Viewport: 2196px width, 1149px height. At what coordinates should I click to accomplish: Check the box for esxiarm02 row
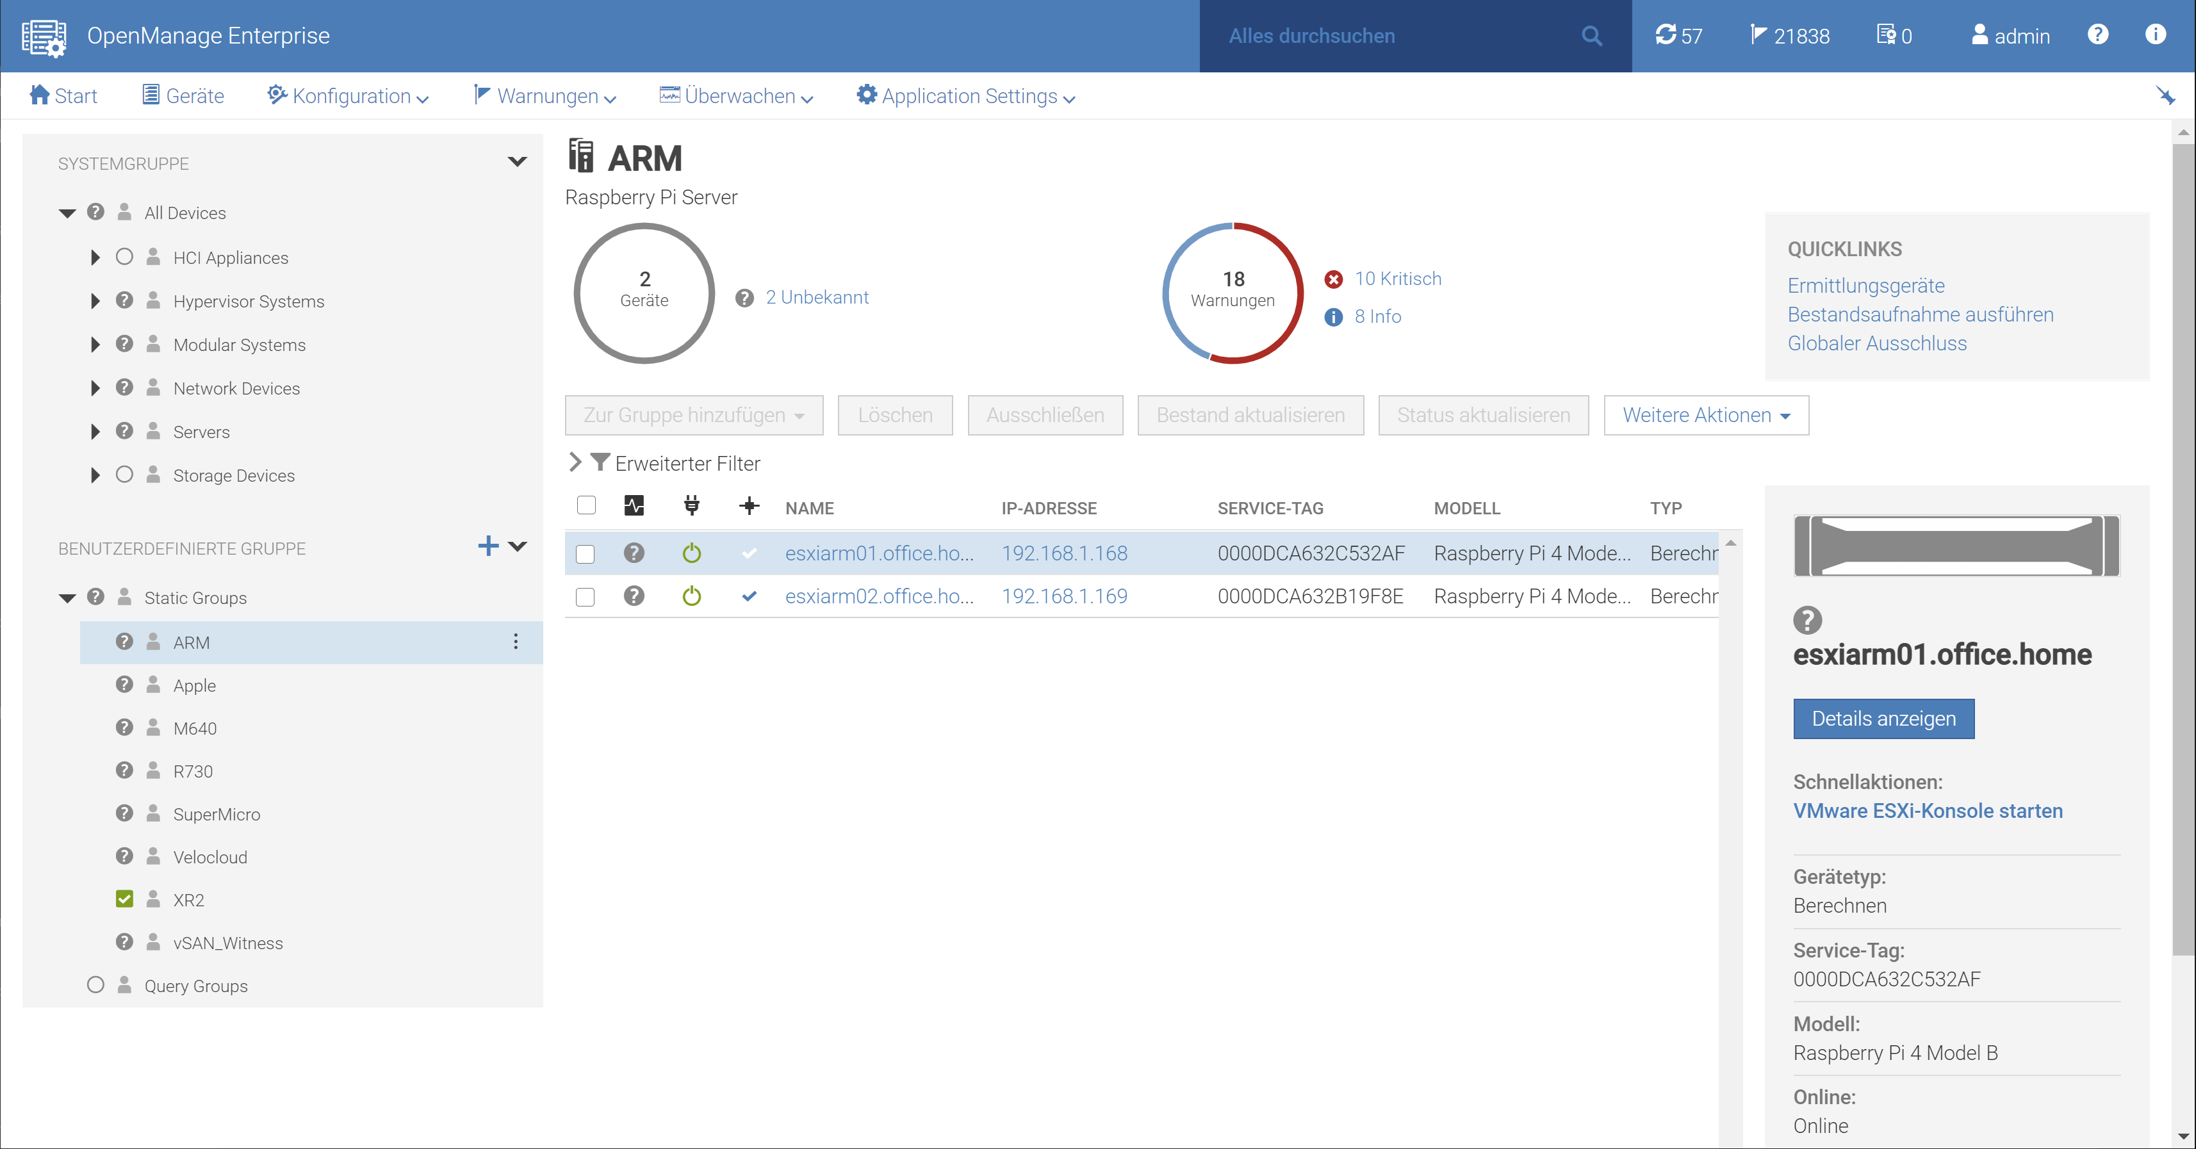tap(585, 597)
